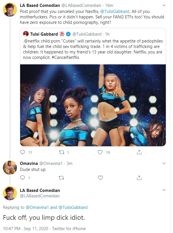Click @Omavina1 in the Replying to line

coord(37,207)
